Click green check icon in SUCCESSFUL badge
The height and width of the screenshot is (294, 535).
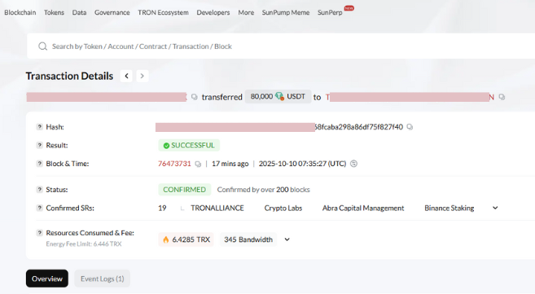[x=166, y=146]
